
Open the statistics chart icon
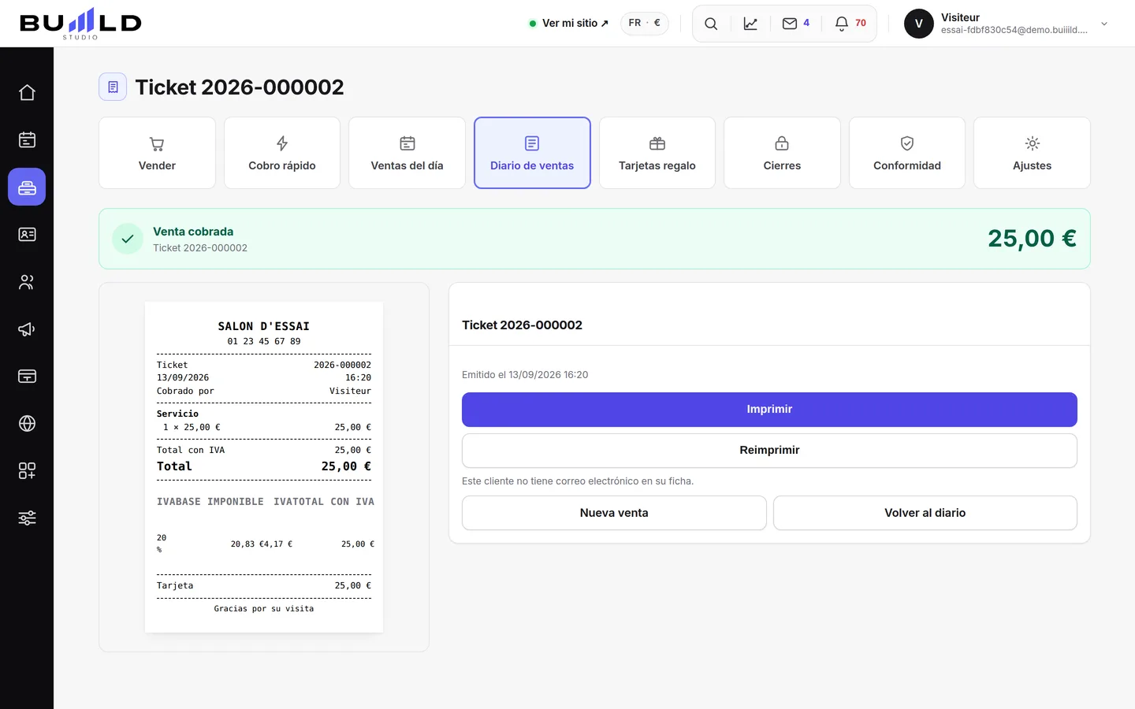750,24
